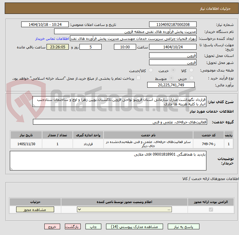Click the نام خدمت column header

tap(148, 135)
